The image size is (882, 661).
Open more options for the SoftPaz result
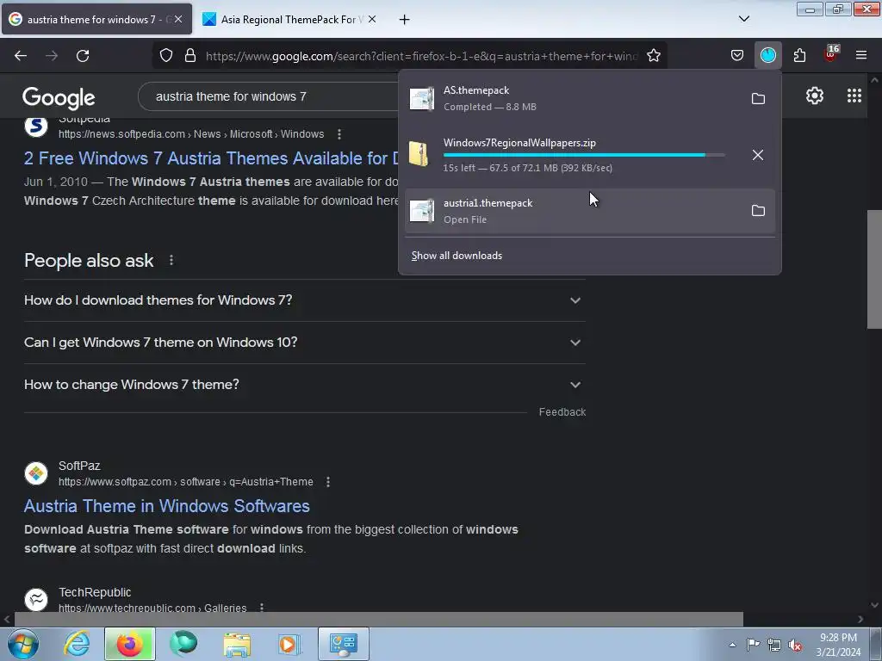(x=328, y=482)
